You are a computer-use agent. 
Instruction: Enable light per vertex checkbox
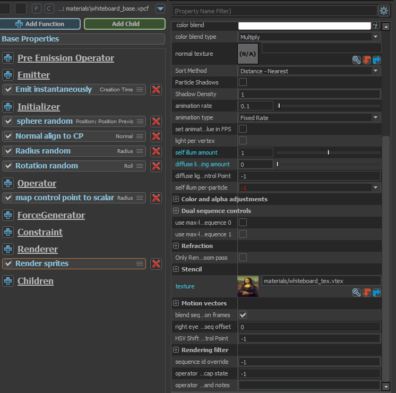point(243,141)
